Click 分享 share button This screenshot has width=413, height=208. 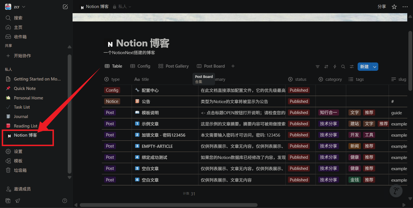click(382, 7)
